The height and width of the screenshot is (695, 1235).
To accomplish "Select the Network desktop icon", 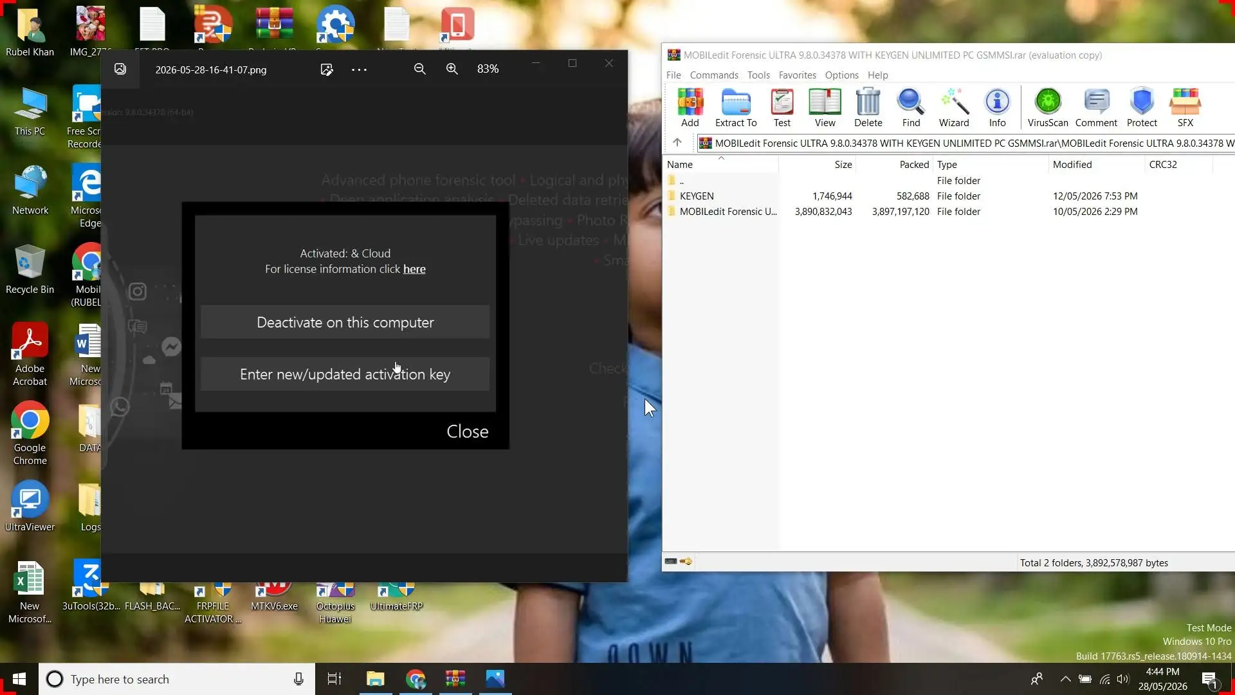I will [x=30, y=190].
